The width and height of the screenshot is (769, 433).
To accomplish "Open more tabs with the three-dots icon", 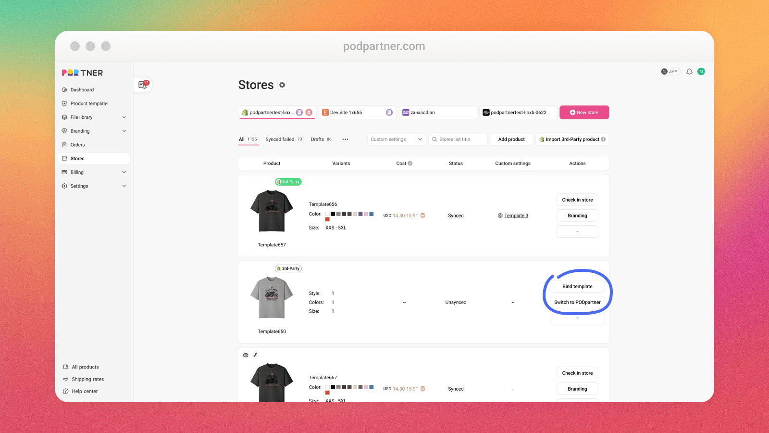I will pyautogui.click(x=345, y=139).
